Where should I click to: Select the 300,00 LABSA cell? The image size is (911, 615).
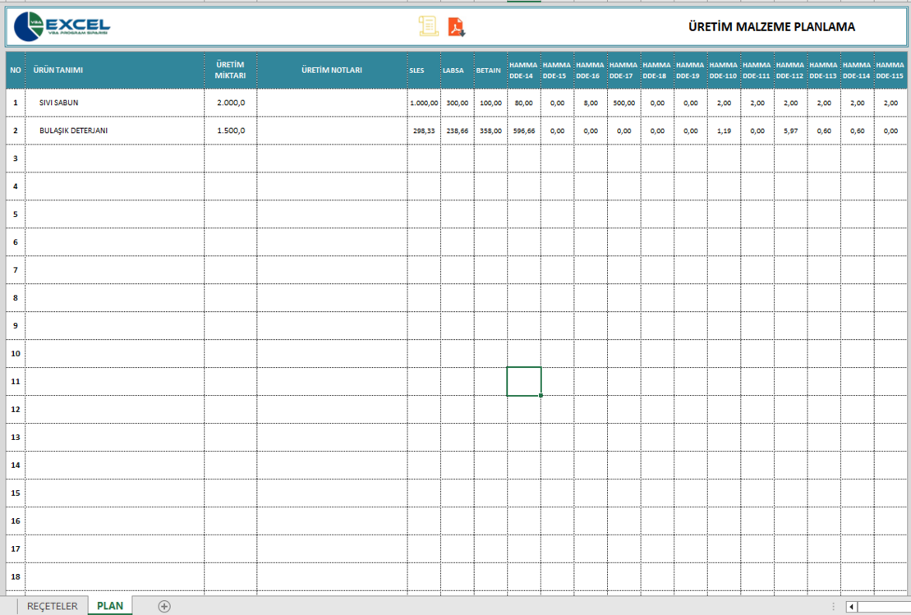point(458,103)
